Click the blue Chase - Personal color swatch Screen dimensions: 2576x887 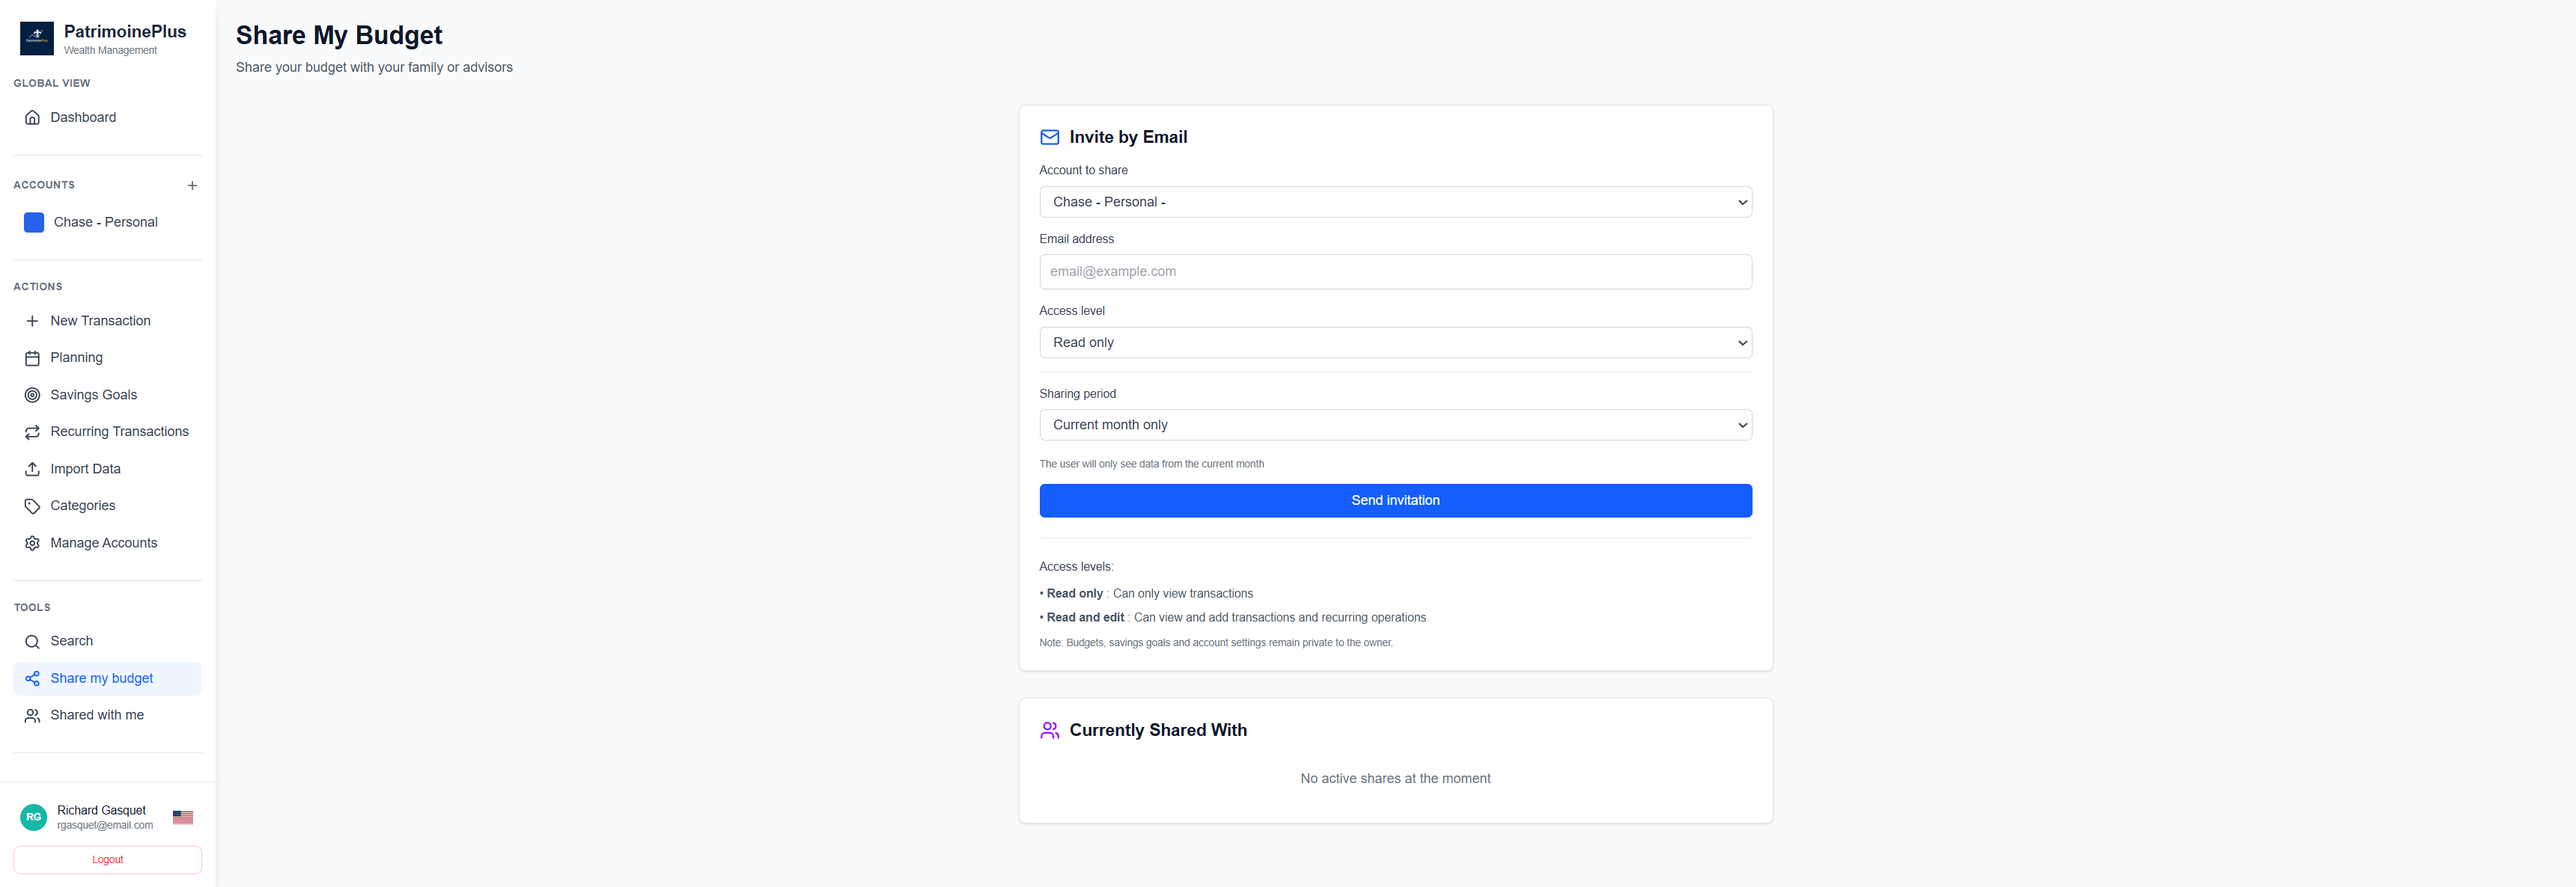pos(34,223)
